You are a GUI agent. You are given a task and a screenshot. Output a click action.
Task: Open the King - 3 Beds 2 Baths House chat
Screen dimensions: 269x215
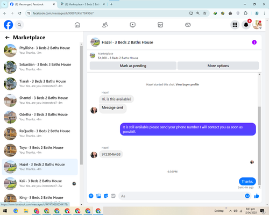click(40, 198)
